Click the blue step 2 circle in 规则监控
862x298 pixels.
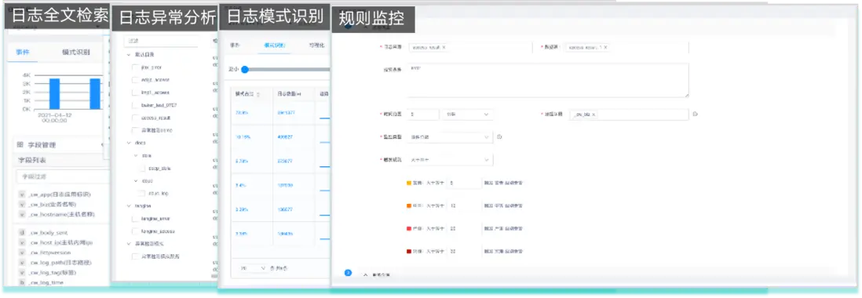pos(348,273)
